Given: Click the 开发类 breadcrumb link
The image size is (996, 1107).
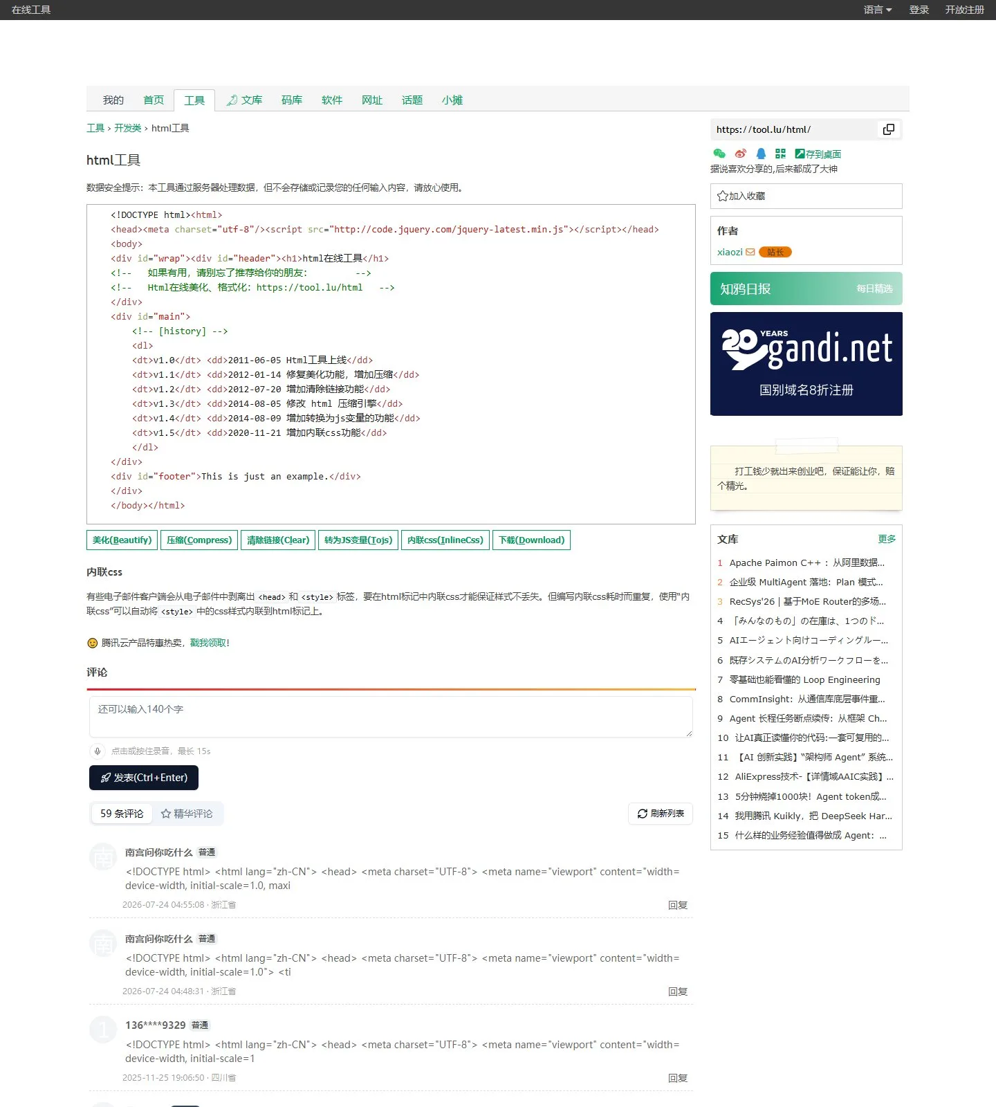Looking at the screenshot, I should pos(127,128).
